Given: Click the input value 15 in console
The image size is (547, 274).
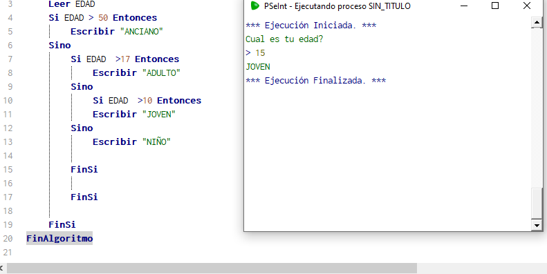Looking at the screenshot, I should coord(260,53).
